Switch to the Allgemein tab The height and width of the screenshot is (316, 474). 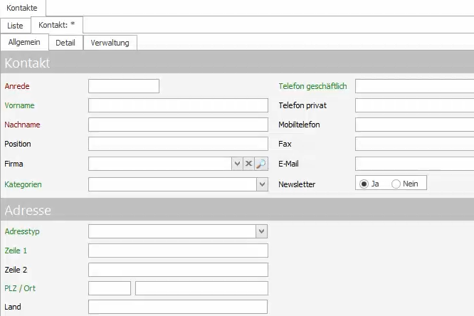pyautogui.click(x=24, y=42)
